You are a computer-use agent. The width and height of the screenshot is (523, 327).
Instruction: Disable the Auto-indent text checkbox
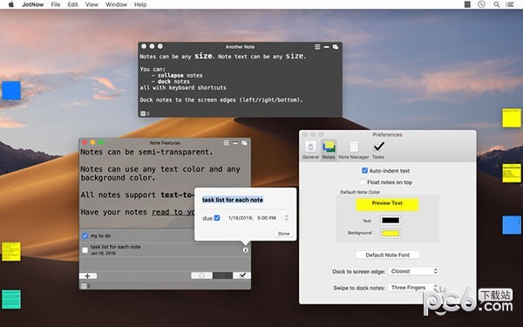(364, 171)
